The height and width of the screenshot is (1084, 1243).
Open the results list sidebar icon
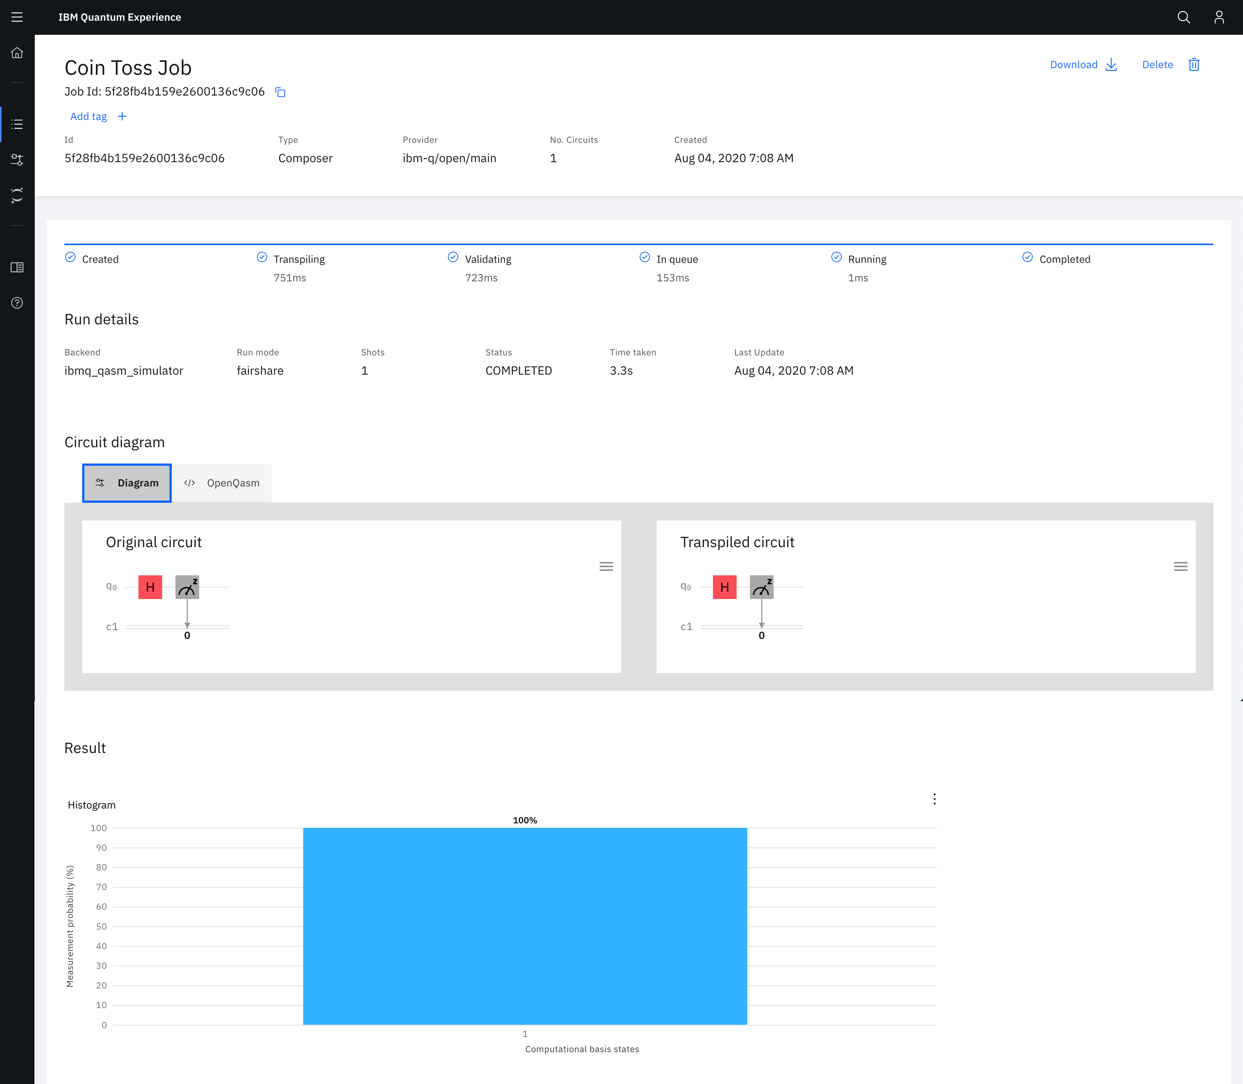point(17,124)
